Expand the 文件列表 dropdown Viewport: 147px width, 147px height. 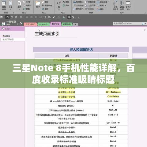[x=128, y=5]
